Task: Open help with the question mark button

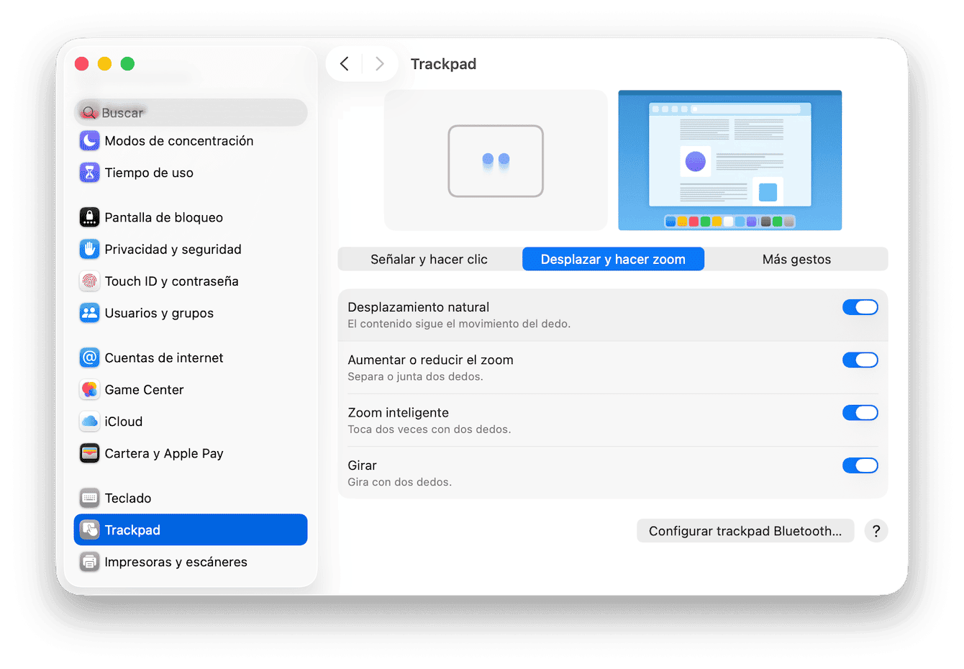Action: 876,531
